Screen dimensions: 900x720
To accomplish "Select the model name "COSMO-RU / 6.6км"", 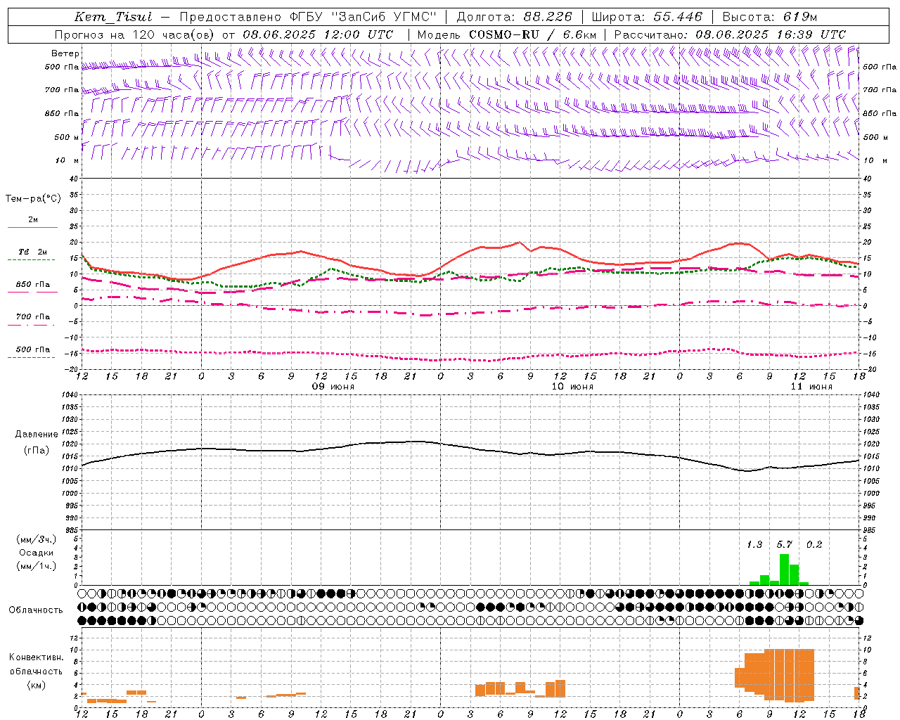I will coord(532,34).
